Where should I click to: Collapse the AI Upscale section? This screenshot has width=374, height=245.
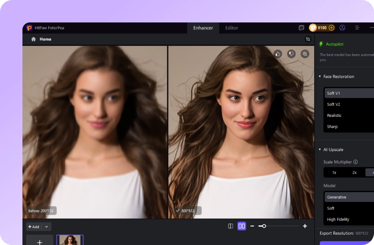pos(320,150)
